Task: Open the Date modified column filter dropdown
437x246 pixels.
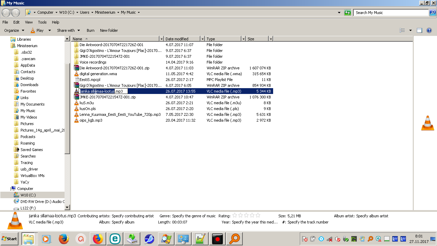Action: (202, 39)
